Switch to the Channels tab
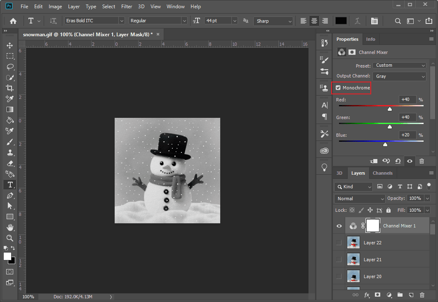The height and width of the screenshot is (302, 438). coord(382,173)
